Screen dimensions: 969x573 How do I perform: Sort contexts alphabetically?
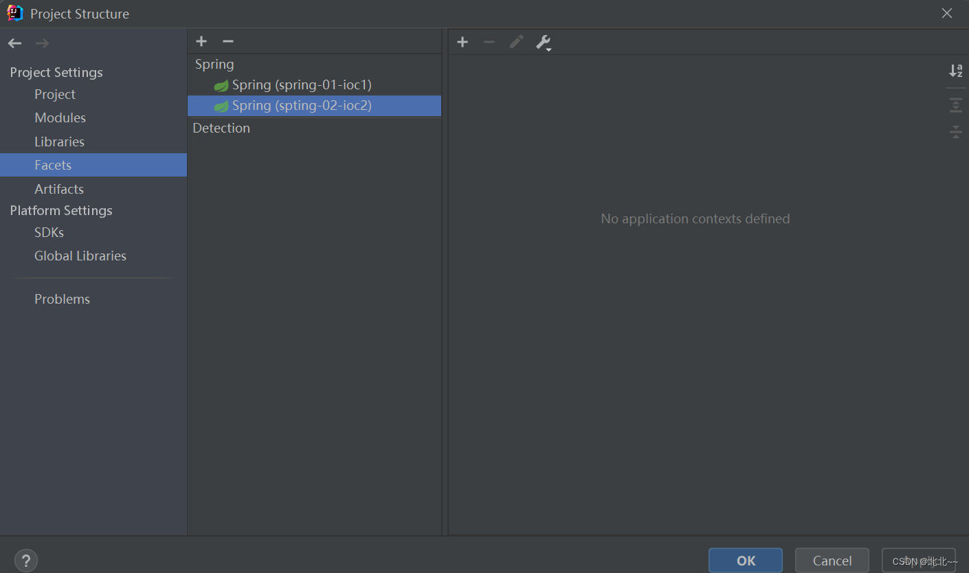[956, 70]
